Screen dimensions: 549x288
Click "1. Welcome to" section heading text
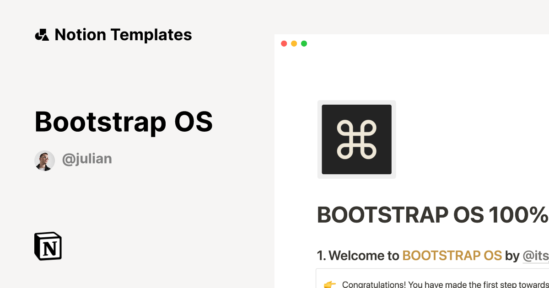358,256
